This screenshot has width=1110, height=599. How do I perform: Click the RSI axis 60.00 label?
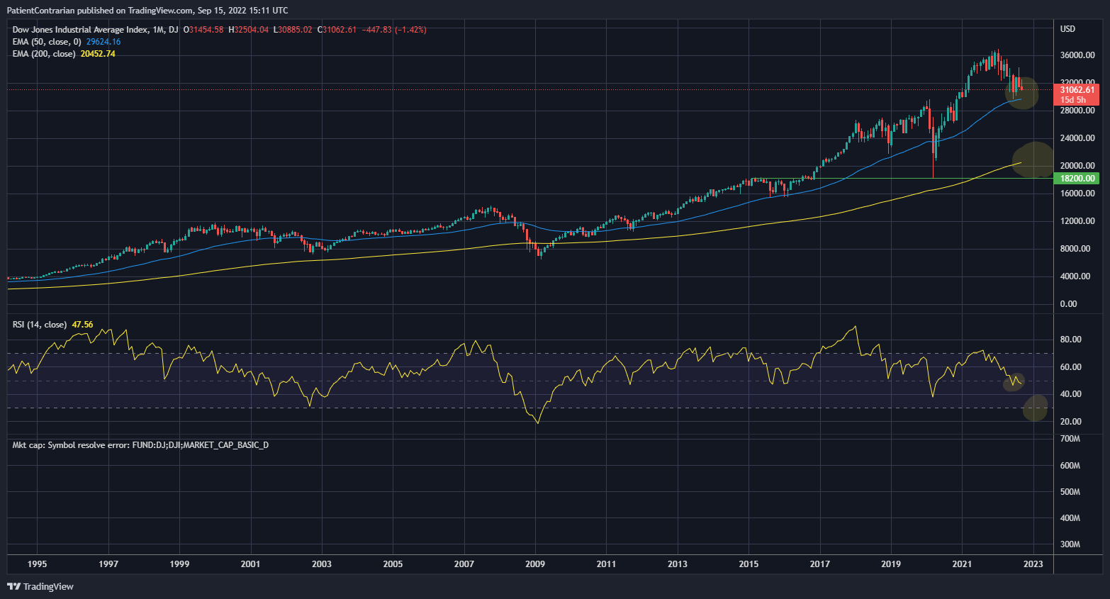(x=1070, y=367)
